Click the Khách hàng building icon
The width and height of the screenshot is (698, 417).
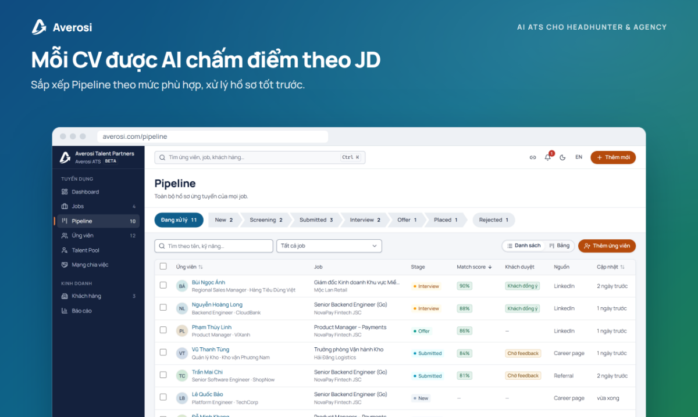pyautogui.click(x=65, y=296)
